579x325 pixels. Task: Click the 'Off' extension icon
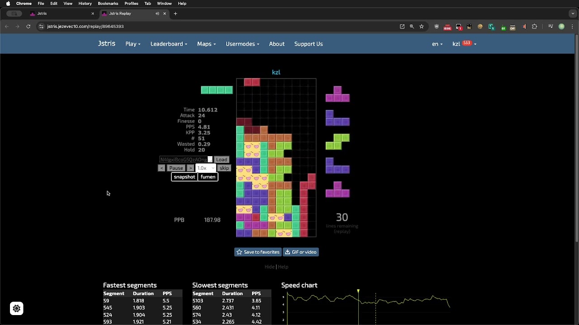513,27
